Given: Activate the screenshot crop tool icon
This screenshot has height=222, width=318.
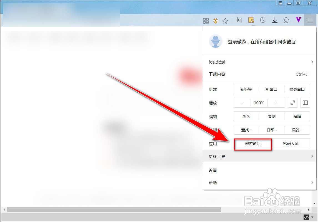Looking at the screenshot, I should coord(239,20).
